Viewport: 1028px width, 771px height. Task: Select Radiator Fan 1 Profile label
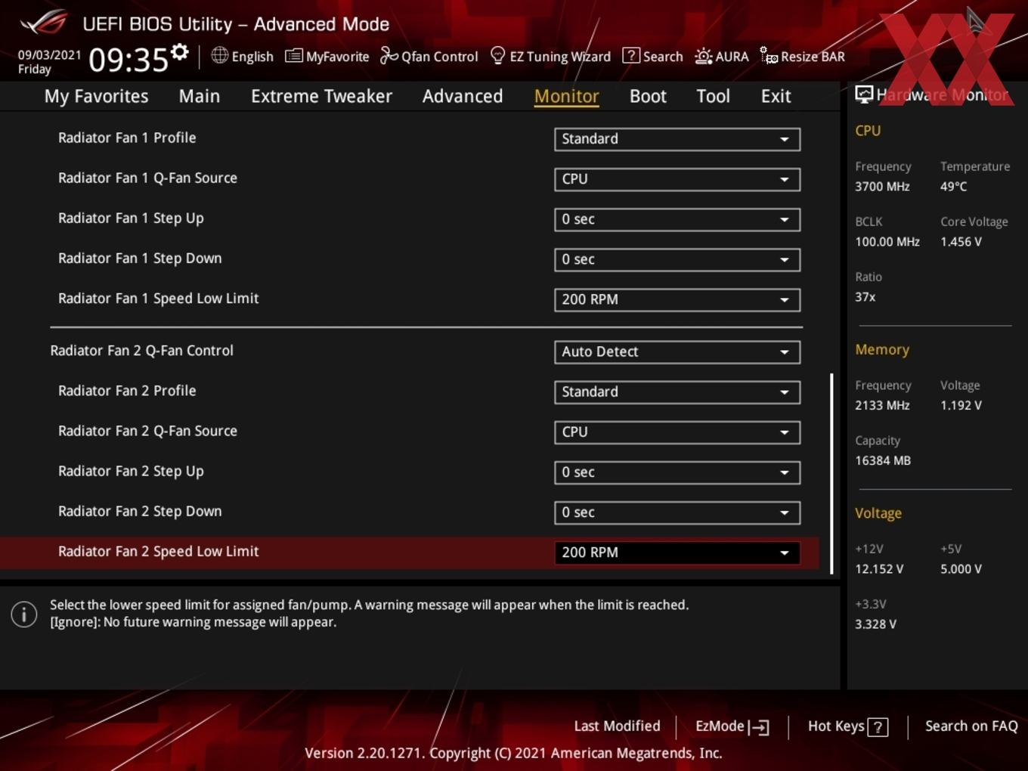(127, 138)
